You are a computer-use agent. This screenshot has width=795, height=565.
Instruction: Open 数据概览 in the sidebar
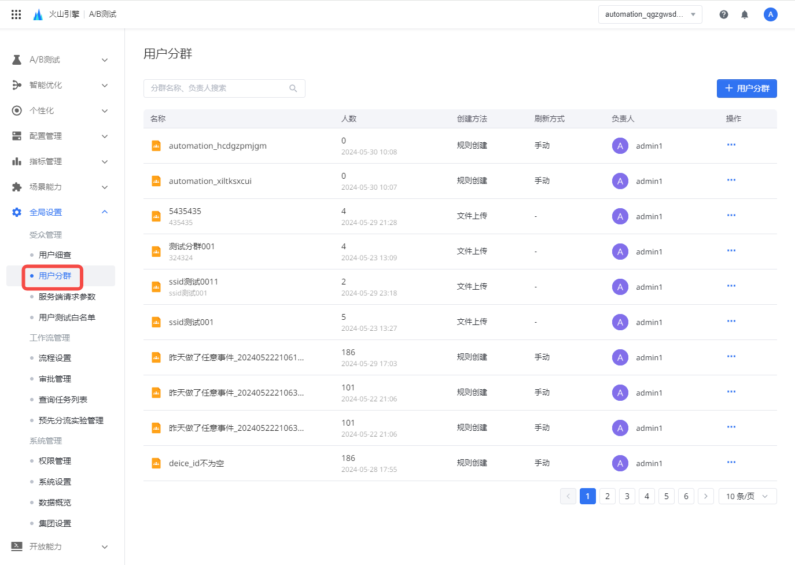click(55, 503)
